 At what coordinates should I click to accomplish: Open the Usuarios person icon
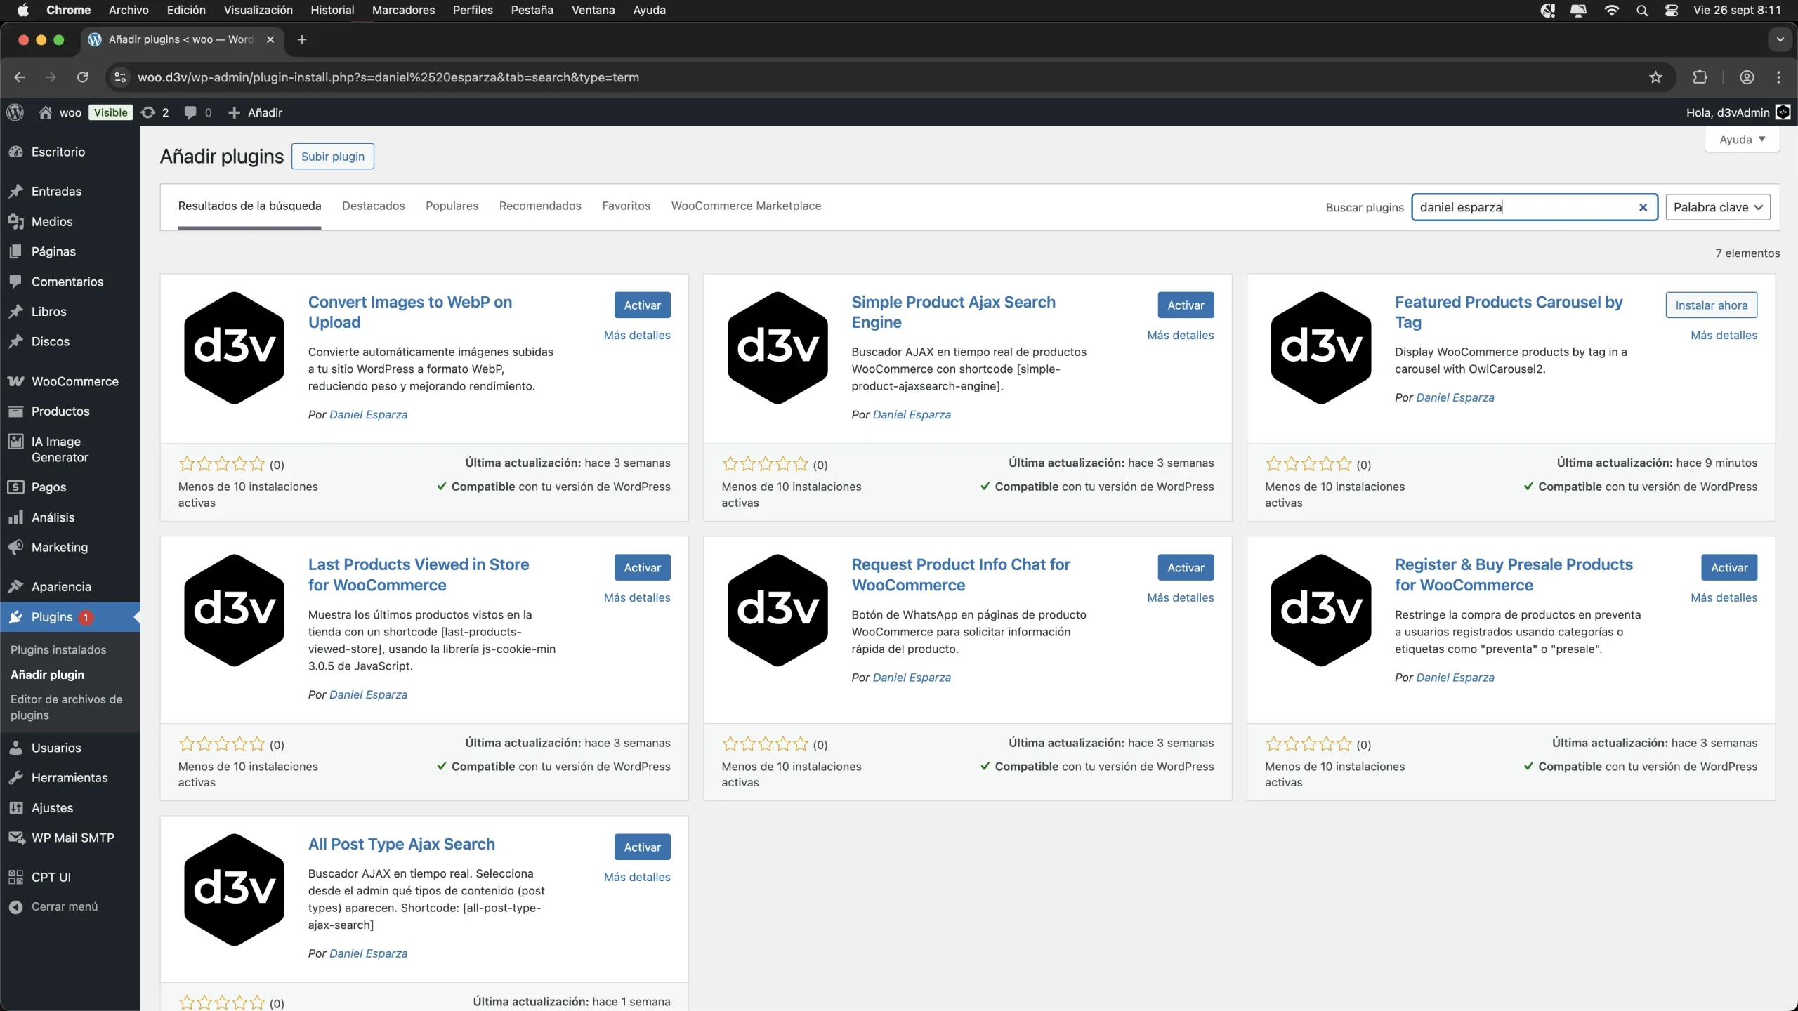coord(15,748)
